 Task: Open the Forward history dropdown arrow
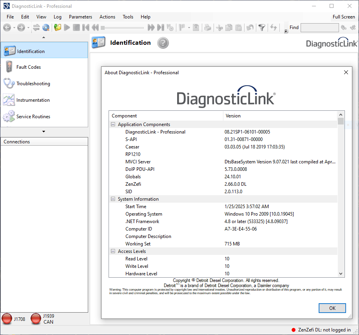pos(28,28)
